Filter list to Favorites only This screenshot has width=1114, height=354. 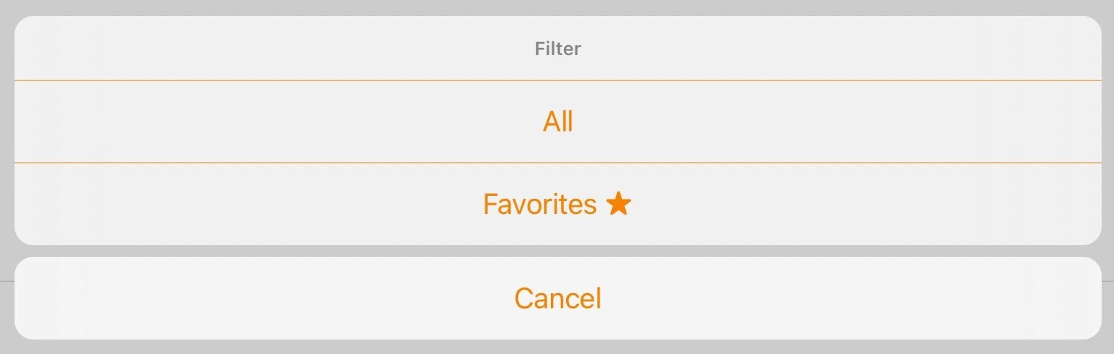click(557, 205)
